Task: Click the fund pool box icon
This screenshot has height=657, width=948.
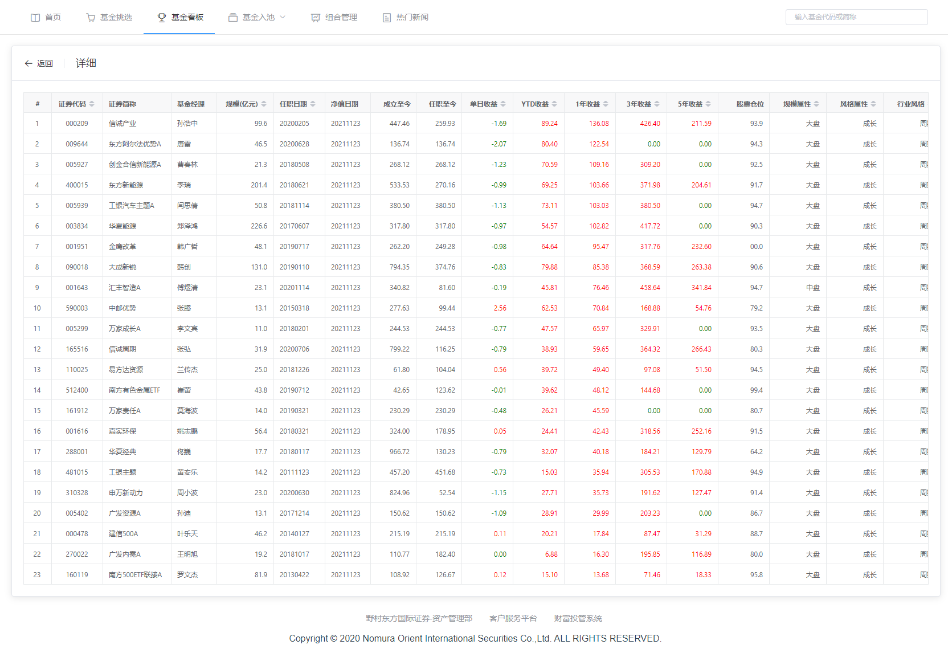Action: [233, 18]
